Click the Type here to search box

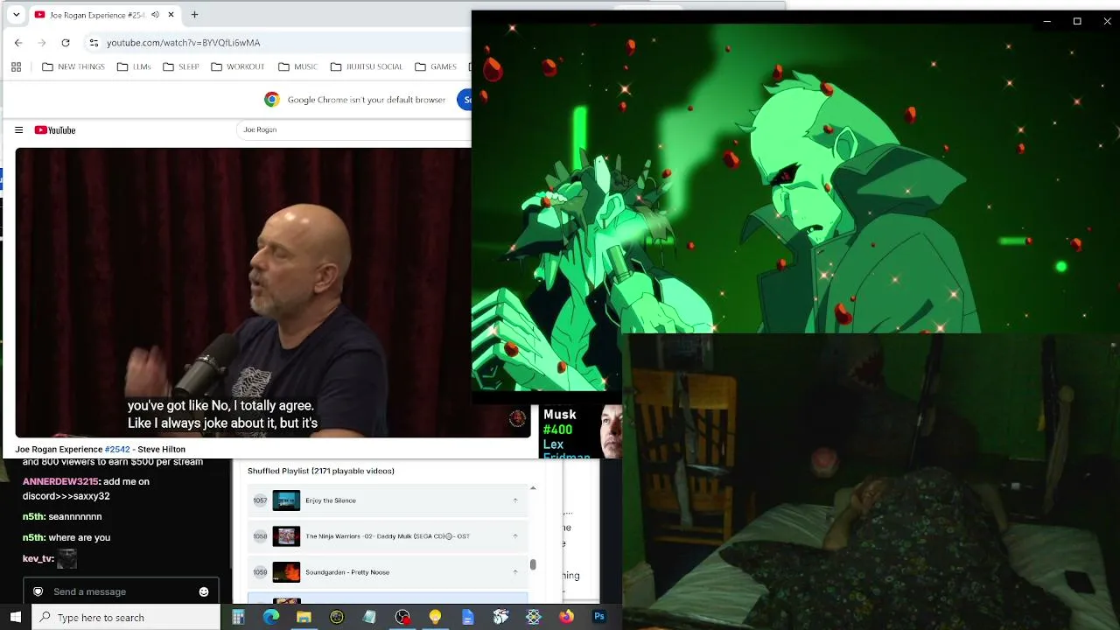click(x=126, y=618)
